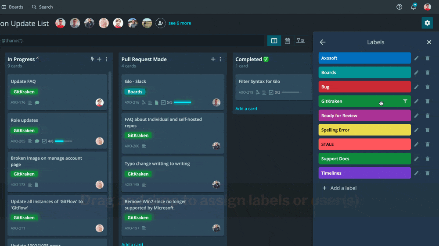Click the Boards menu in the top bar
439x246 pixels.
13,7
